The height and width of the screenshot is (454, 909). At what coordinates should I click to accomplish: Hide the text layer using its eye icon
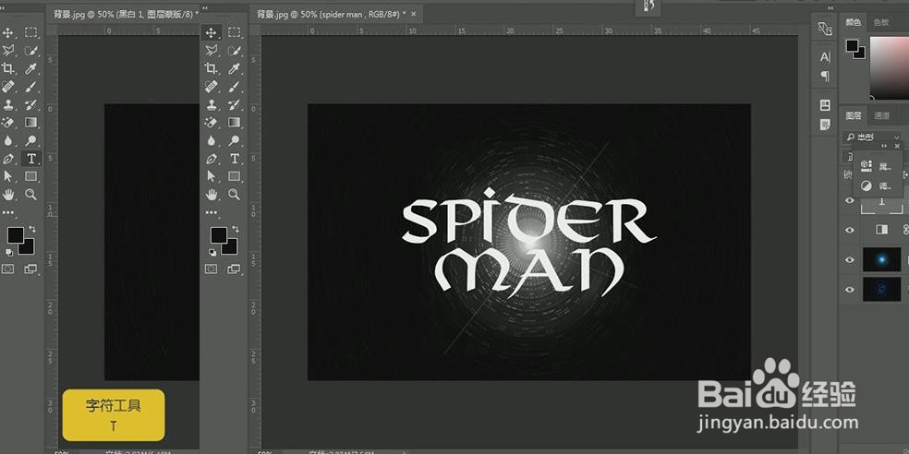(x=849, y=200)
